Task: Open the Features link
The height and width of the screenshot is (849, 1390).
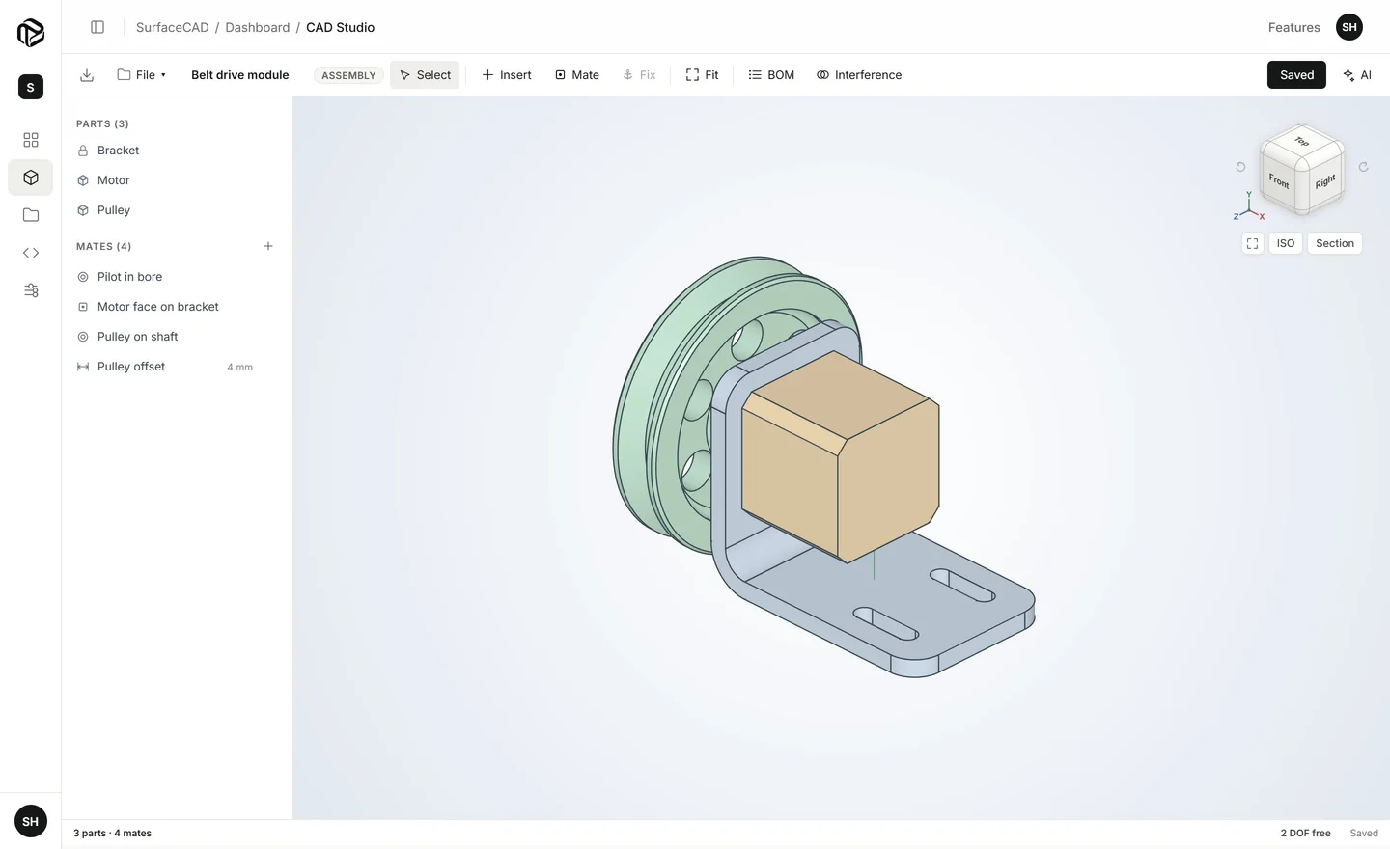Action: tap(1293, 27)
